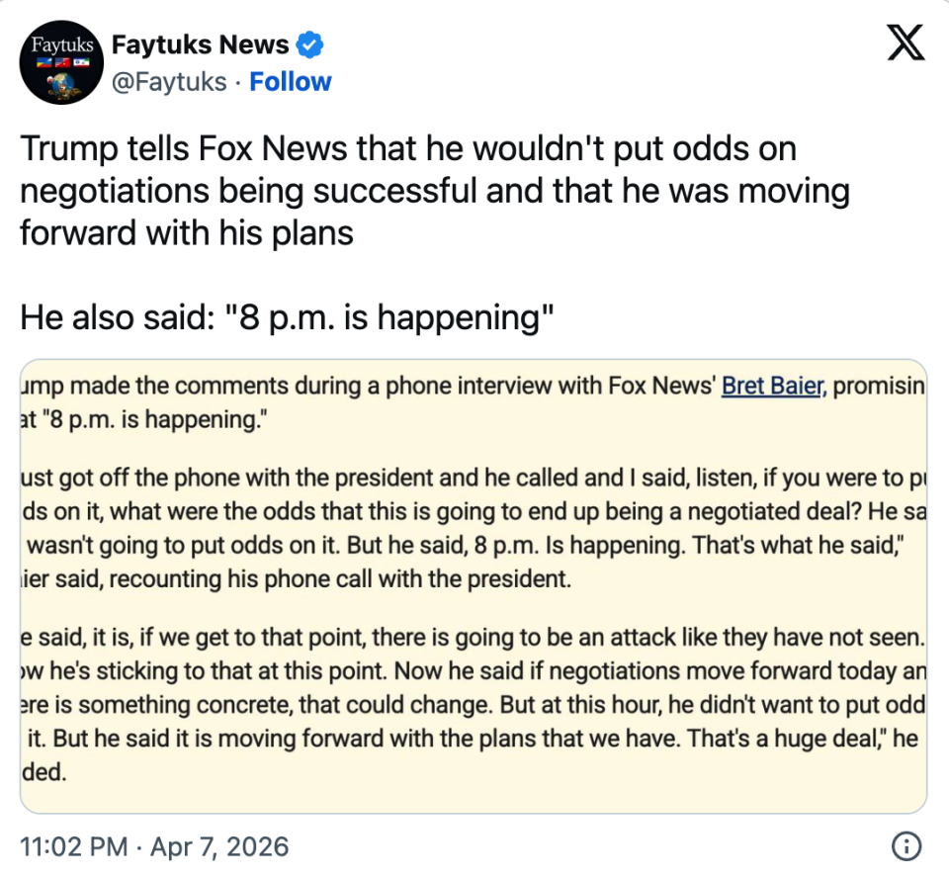
Task: Open the 11:02 PM Apr 7 timestamp
Action: 154,846
